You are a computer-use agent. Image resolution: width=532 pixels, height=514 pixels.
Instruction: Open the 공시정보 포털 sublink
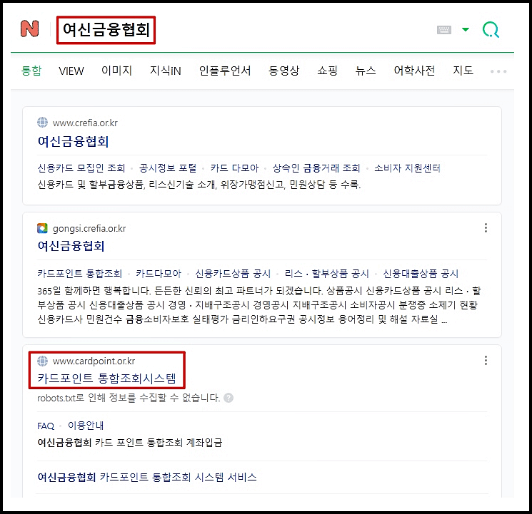tap(168, 168)
